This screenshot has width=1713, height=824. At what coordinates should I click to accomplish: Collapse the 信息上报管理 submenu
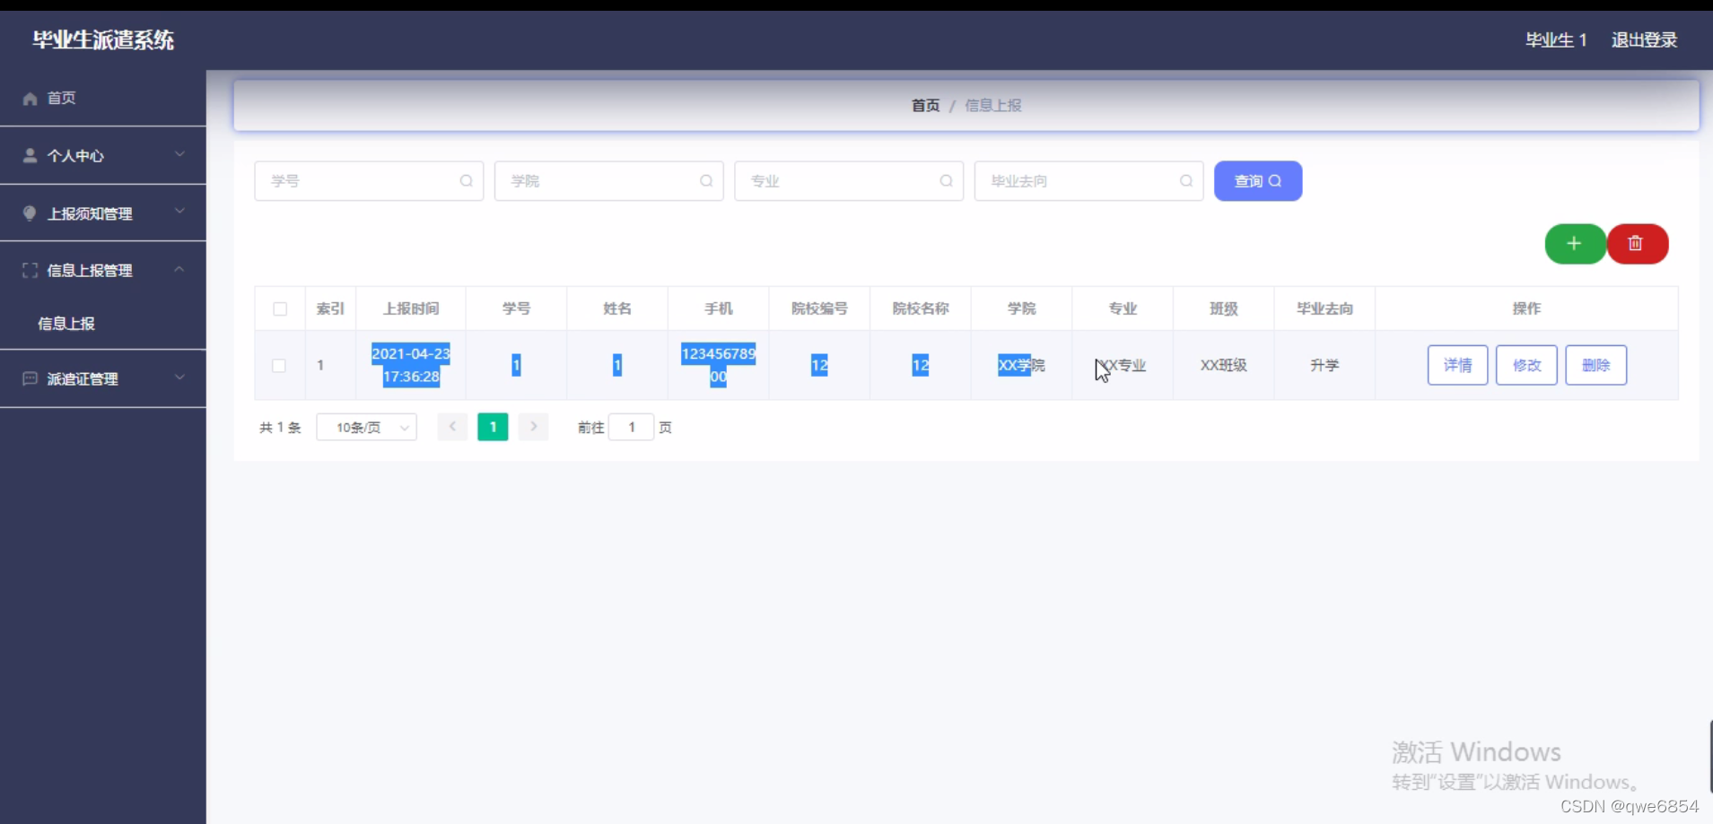179,270
